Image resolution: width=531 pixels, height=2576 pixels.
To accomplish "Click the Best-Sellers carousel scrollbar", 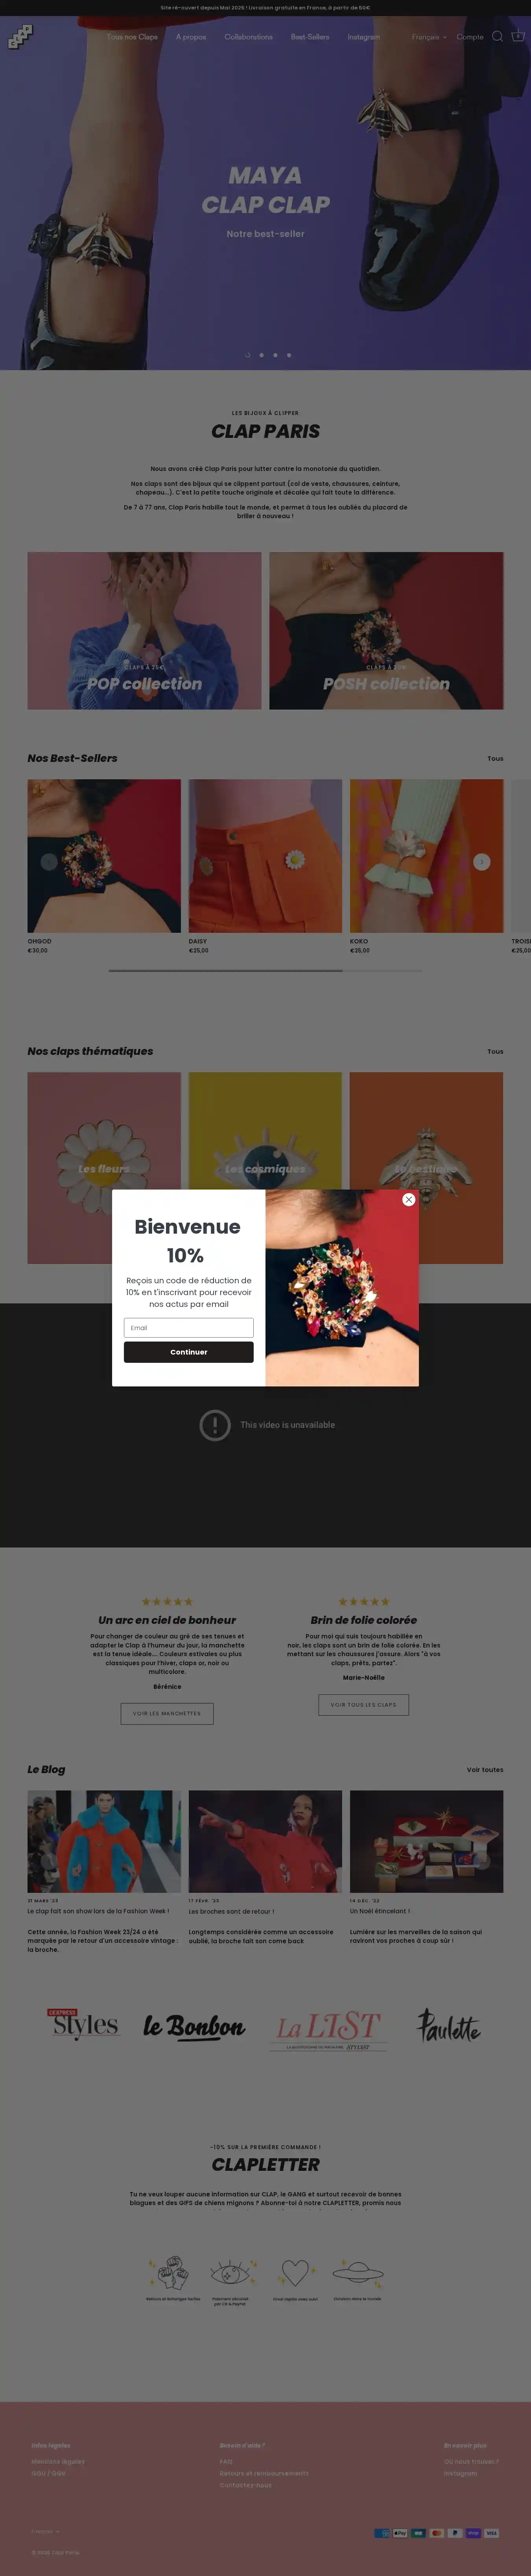I will tap(265, 970).
